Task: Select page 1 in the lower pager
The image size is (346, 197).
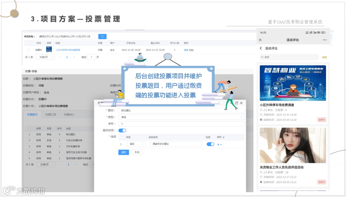Action: (69, 165)
